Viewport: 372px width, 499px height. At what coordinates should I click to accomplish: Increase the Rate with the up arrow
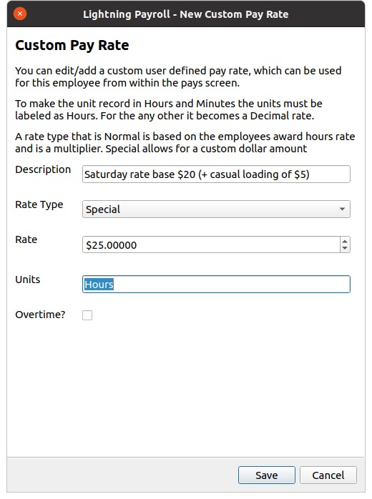click(x=345, y=241)
